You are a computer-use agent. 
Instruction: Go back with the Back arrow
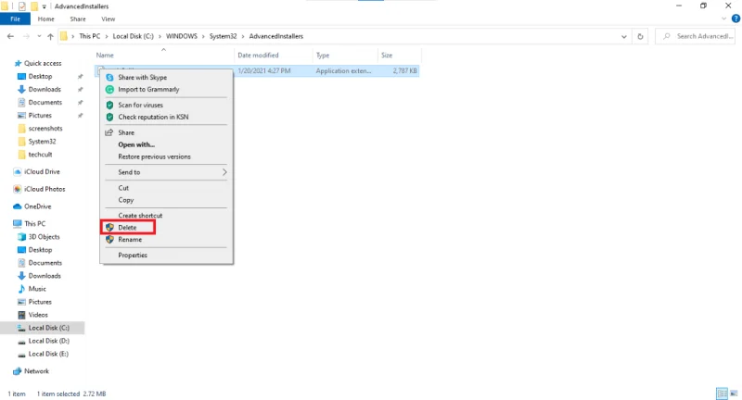10,36
